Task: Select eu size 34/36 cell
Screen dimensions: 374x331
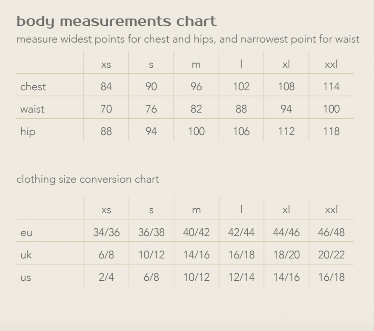Action: [106, 232]
